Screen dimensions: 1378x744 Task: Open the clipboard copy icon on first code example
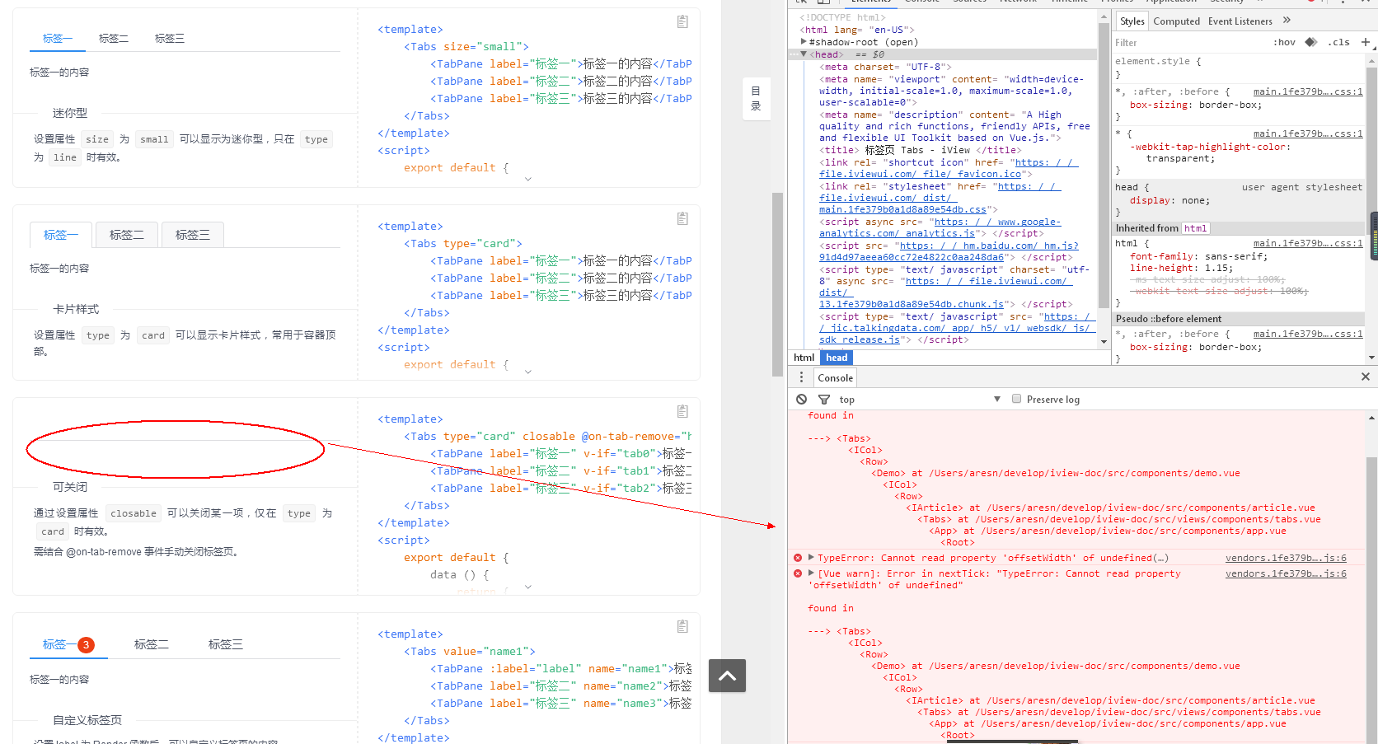coord(682,21)
